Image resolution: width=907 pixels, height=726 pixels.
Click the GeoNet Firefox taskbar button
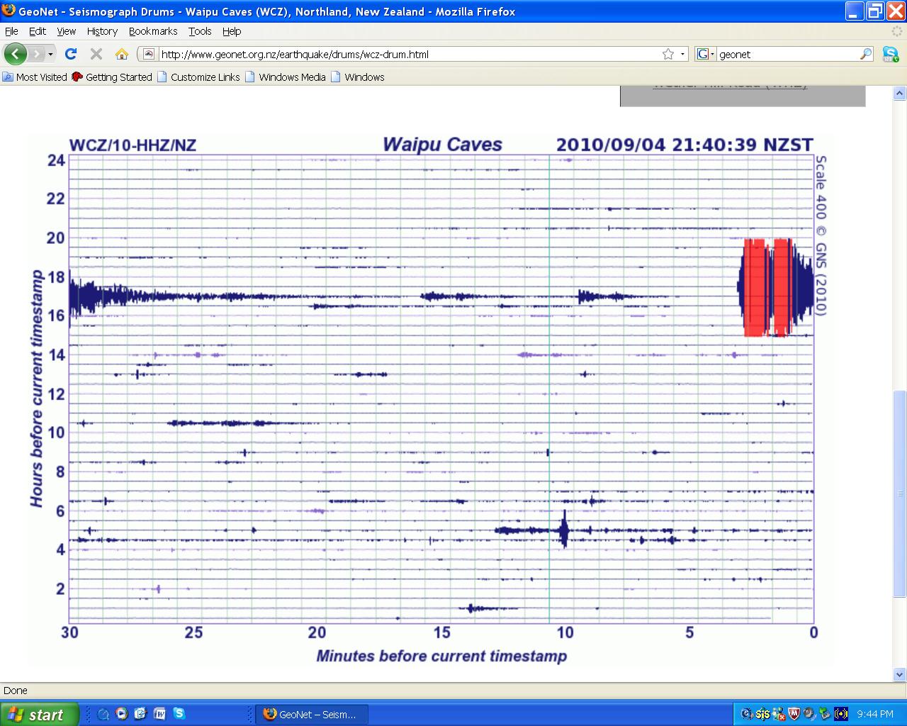point(312,715)
